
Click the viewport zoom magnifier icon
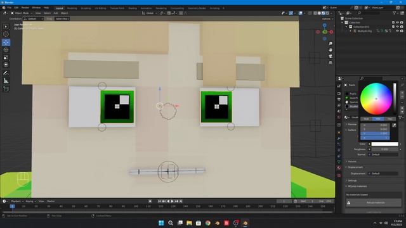pyautogui.click(x=331, y=44)
